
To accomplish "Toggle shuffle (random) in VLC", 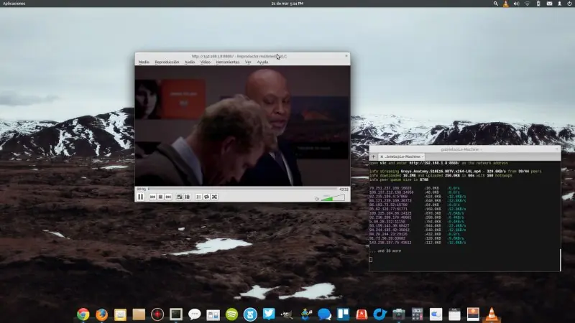I will tap(214, 197).
